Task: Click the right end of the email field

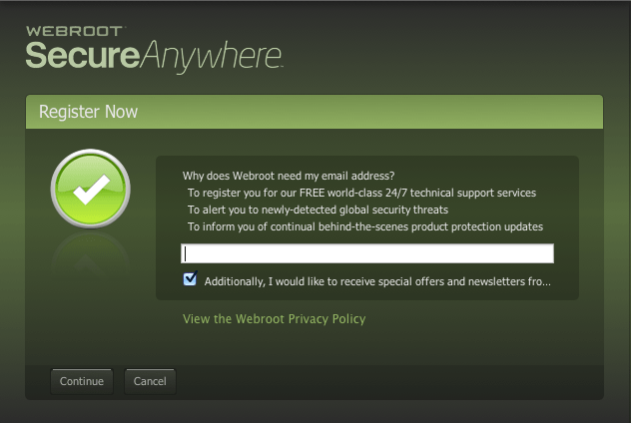Action: [x=539, y=253]
